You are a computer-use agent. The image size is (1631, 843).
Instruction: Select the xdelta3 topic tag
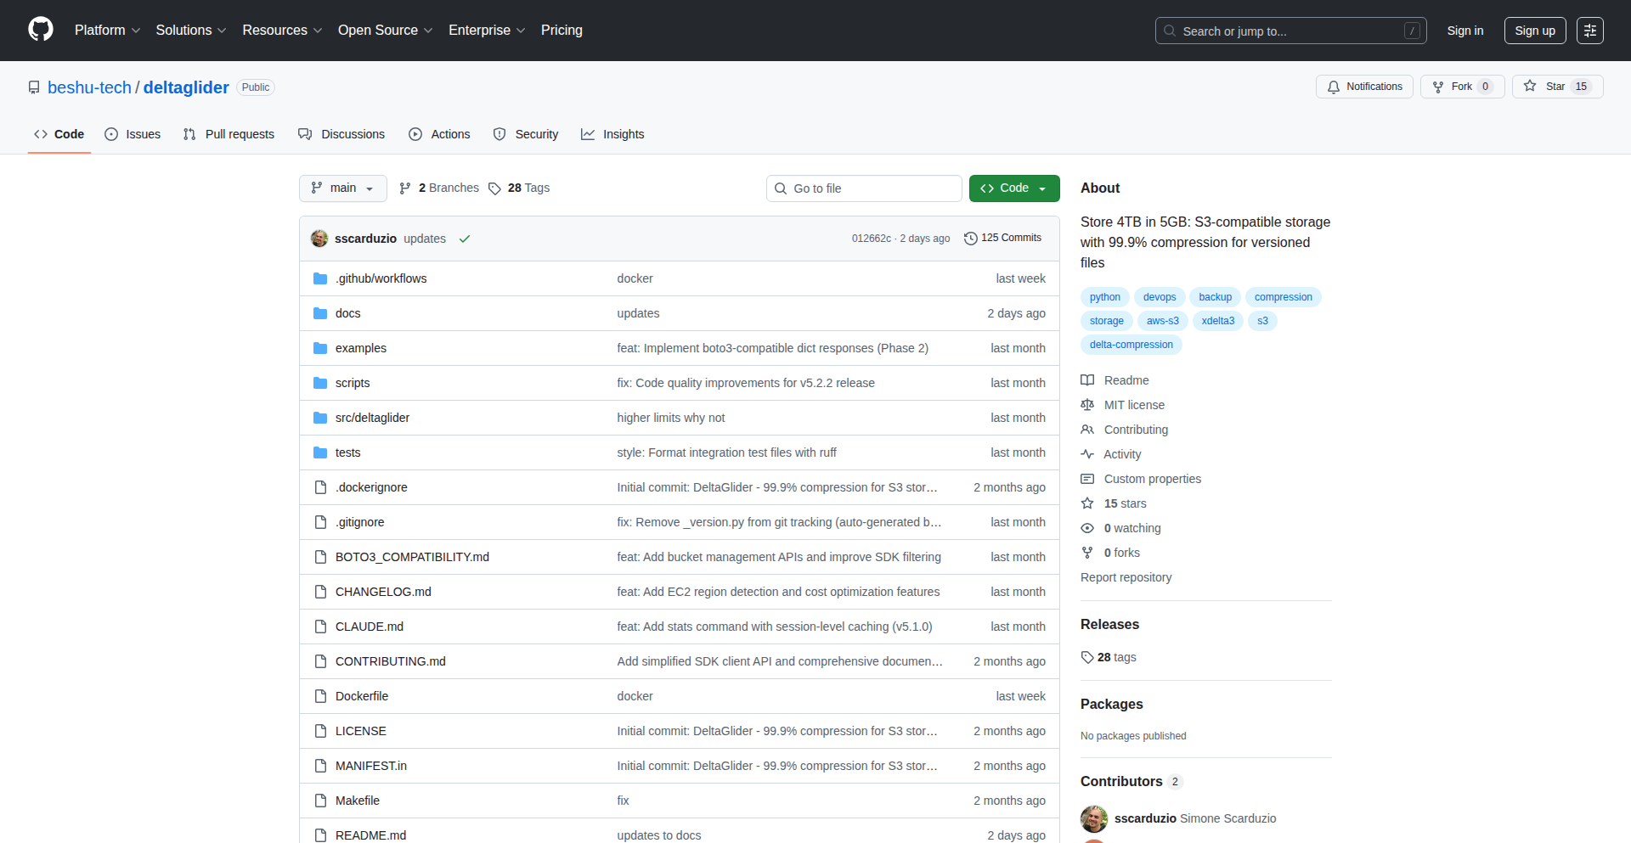point(1218,321)
